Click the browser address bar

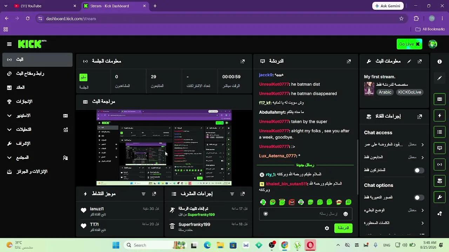[x=221, y=19]
